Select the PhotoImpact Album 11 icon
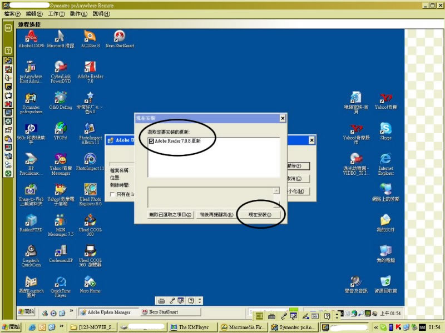Viewport: 445px width, 333px height. coord(90,133)
